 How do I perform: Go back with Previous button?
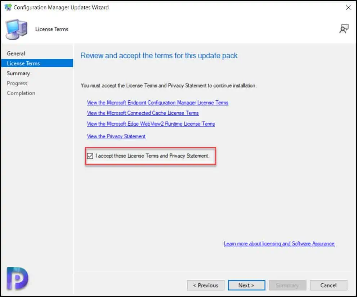pos(206,285)
